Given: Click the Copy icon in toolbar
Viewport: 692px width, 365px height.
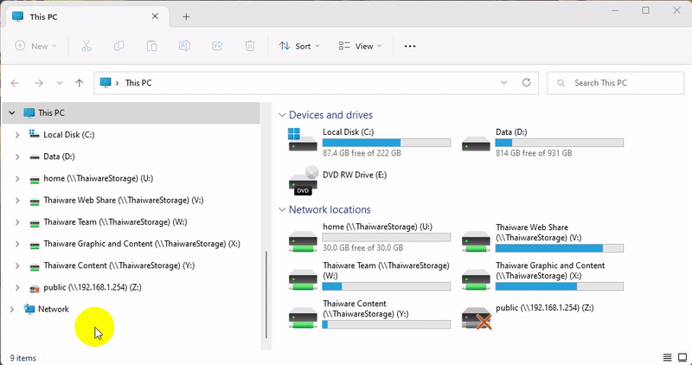Looking at the screenshot, I should click(x=119, y=46).
